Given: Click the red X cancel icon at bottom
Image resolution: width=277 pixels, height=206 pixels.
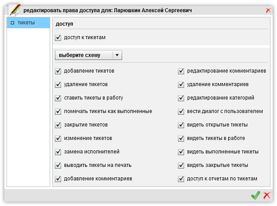Looking at the screenshot, I should 267,196.
